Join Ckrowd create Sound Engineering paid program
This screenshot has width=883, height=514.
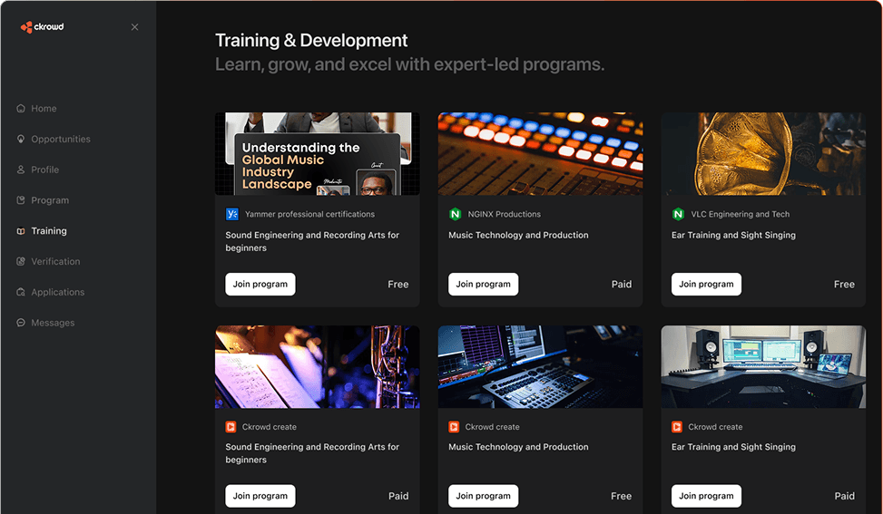tap(260, 496)
